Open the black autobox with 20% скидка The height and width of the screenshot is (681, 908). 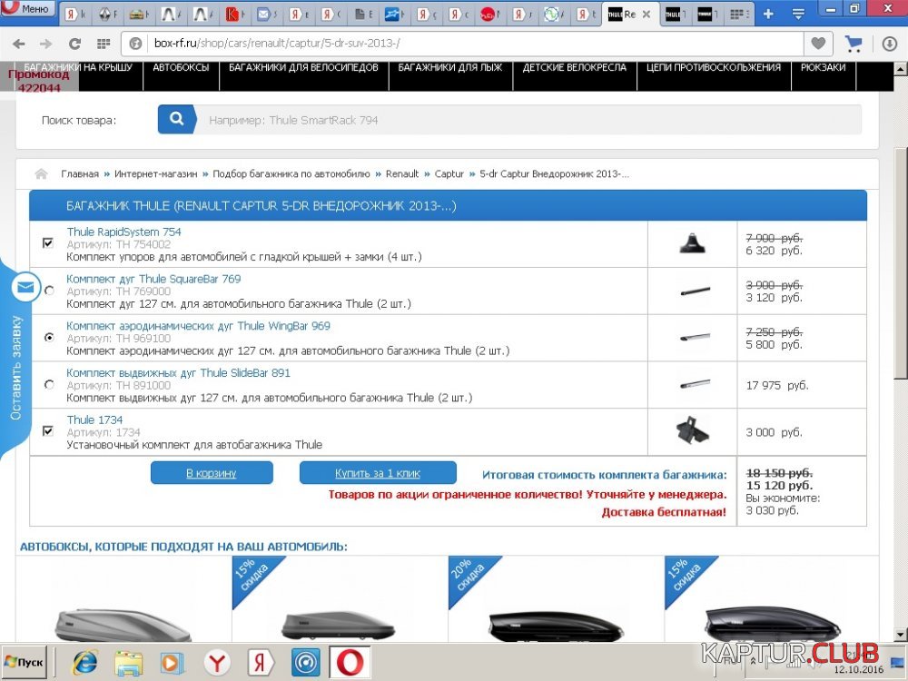coord(556,626)
